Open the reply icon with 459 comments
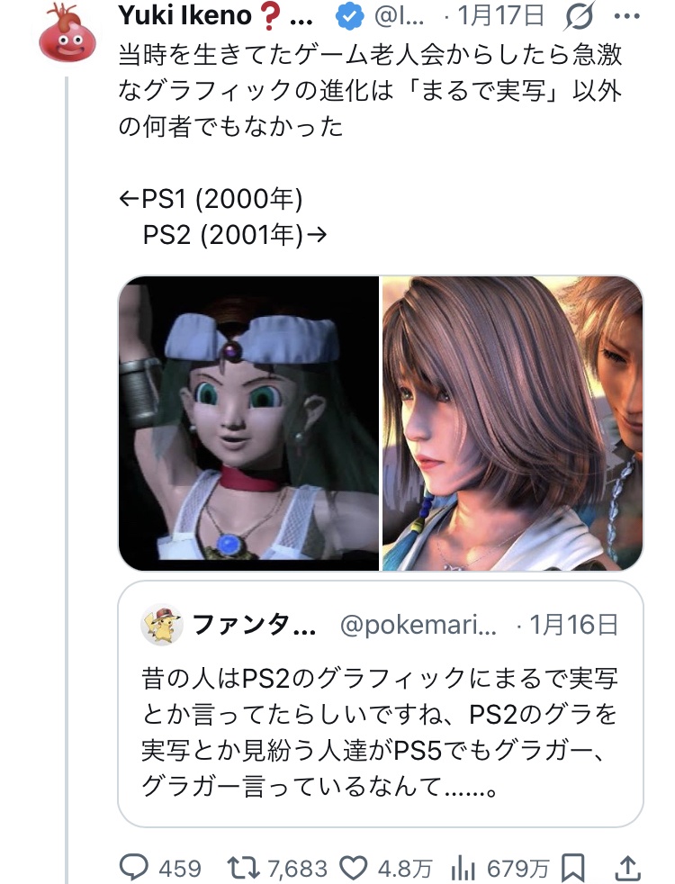Image resolution: width=675 pixels, height=884 pixels. coord(134,867)
